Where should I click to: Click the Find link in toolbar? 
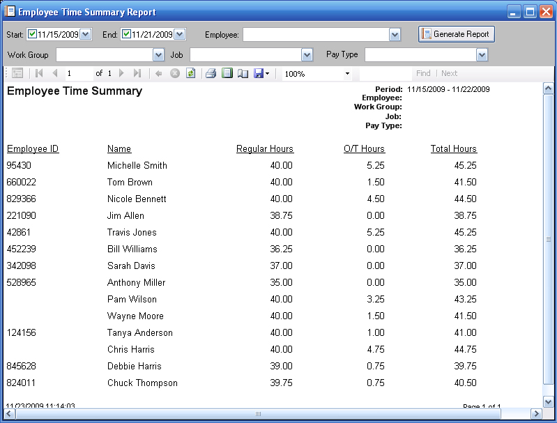423,73
